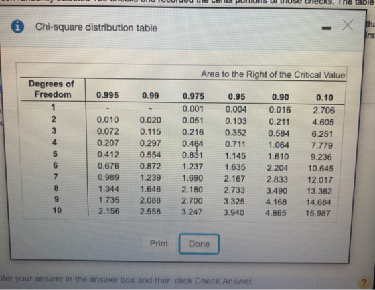
Task: Click value 1.064 in the 0.90 column
Action: [x=279, y=145]
